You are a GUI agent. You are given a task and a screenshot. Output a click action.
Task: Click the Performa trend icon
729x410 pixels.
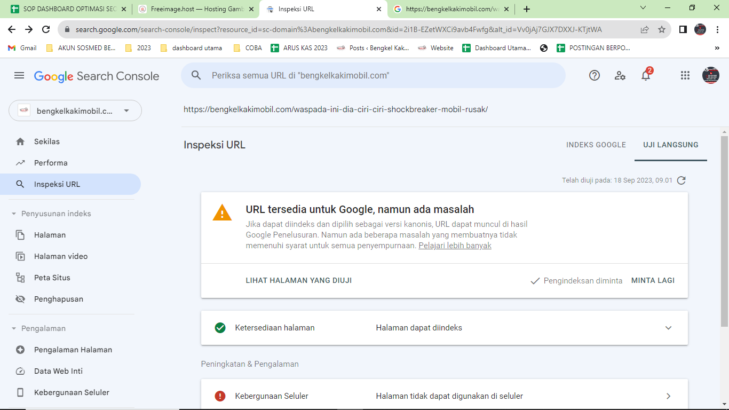pyautogui.click(x=20, y=163)
